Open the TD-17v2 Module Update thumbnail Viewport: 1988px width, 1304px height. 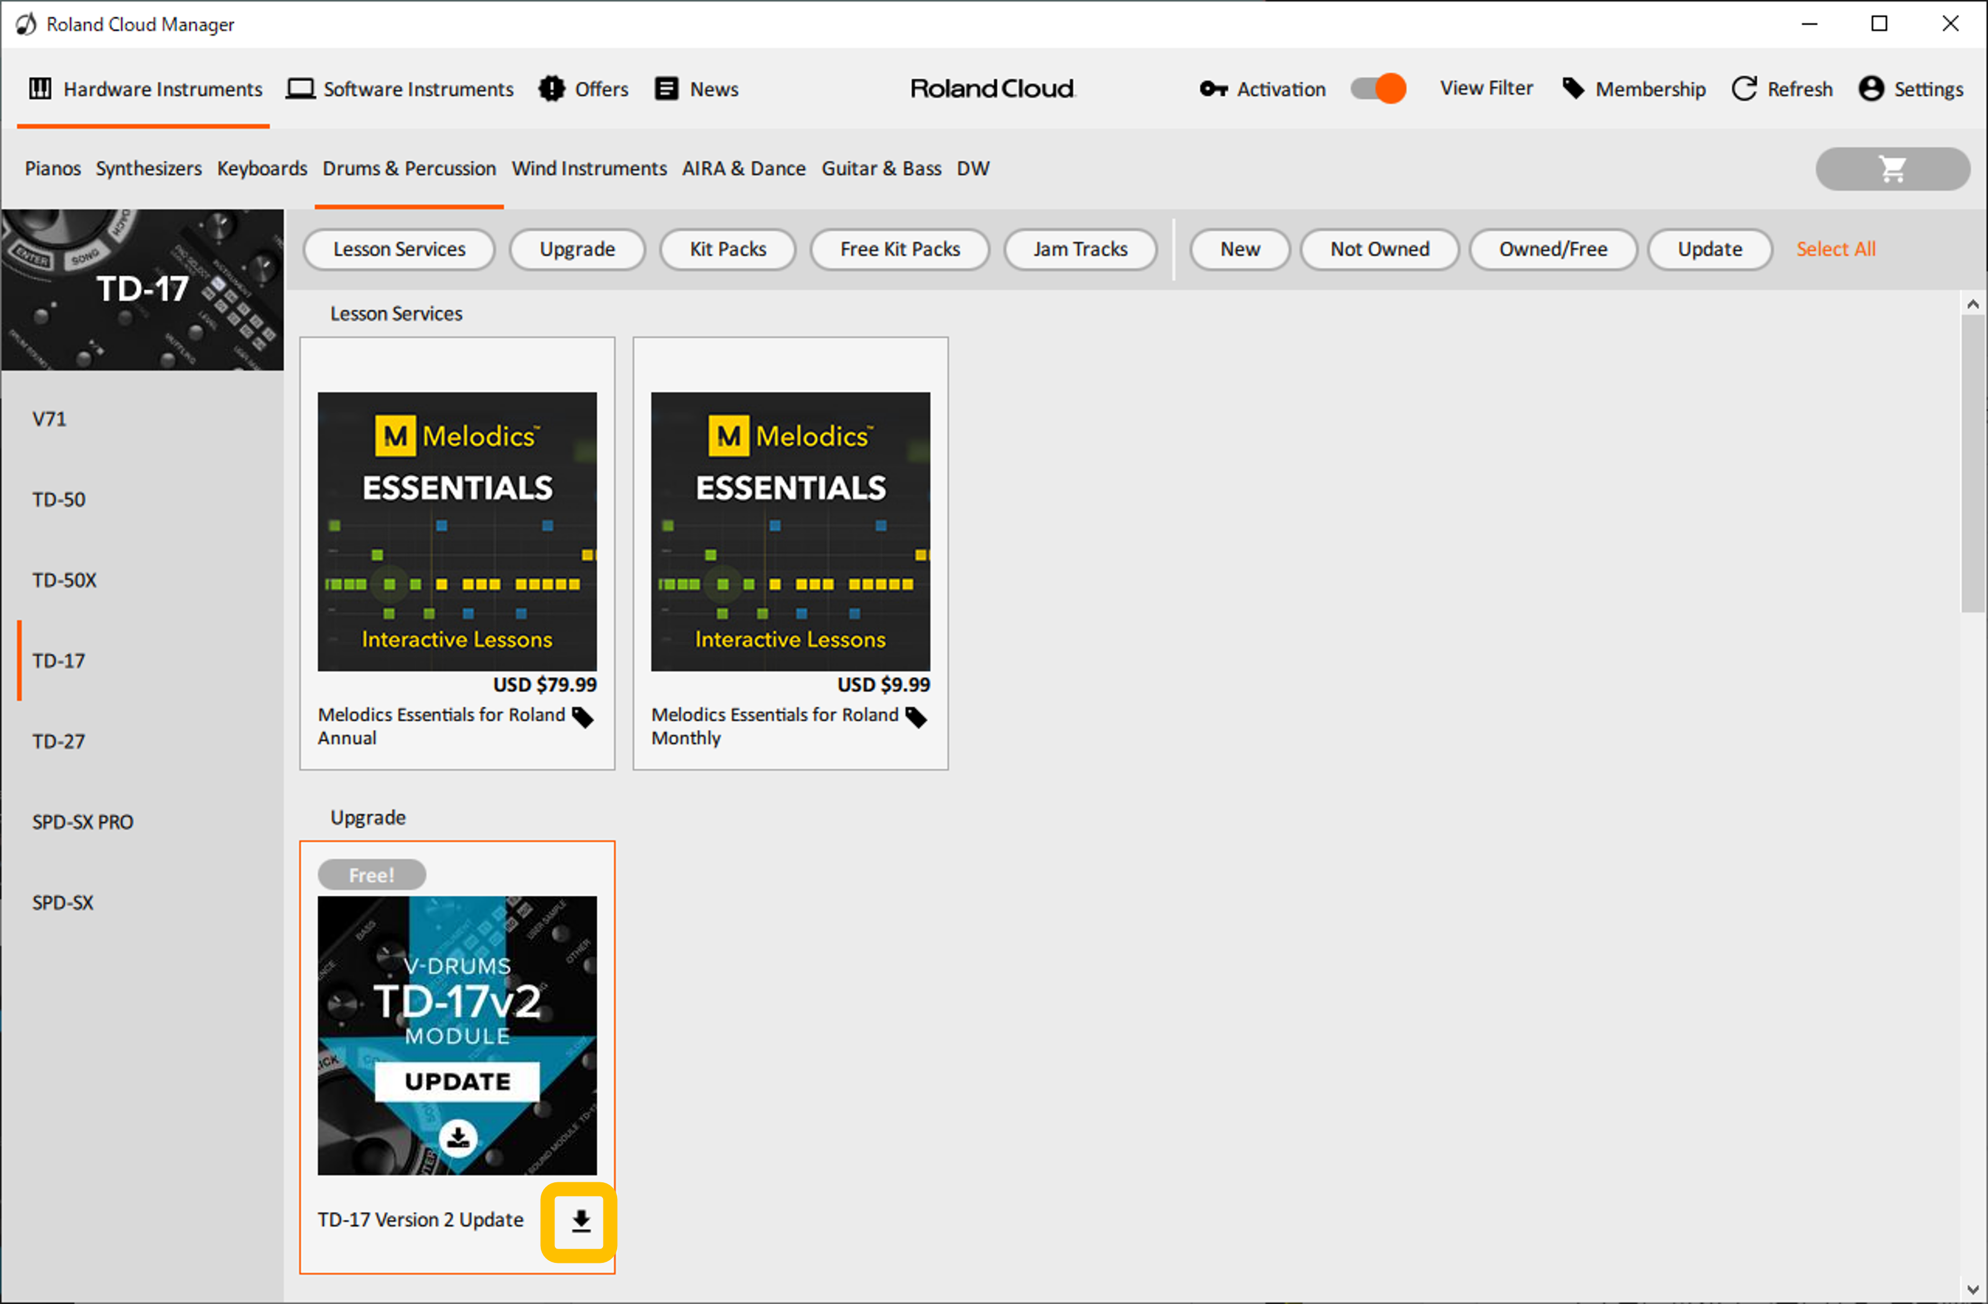[x=457, y=1035]
